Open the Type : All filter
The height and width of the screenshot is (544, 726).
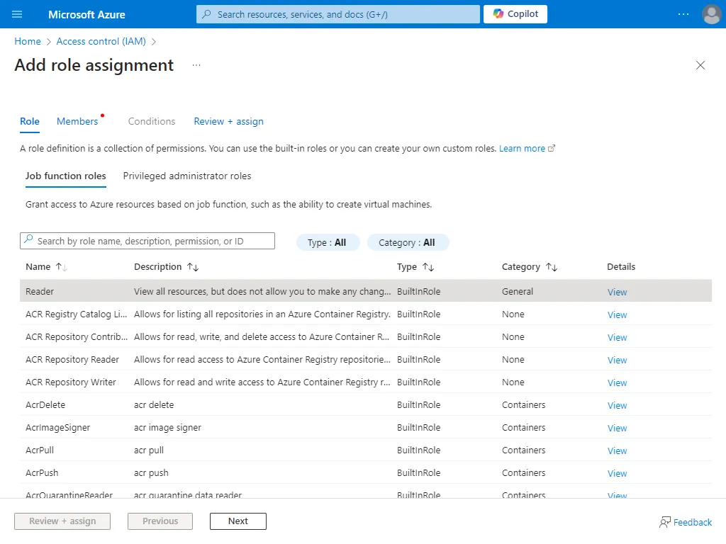click(328, 242)
